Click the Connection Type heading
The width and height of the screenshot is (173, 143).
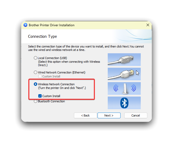coord(42,36)
